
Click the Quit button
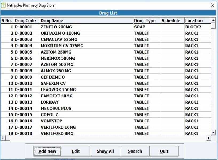[164, 151]
